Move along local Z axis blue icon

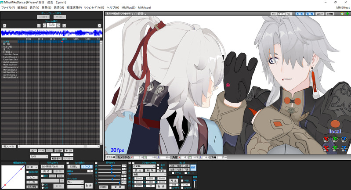(x=344, y=148)
